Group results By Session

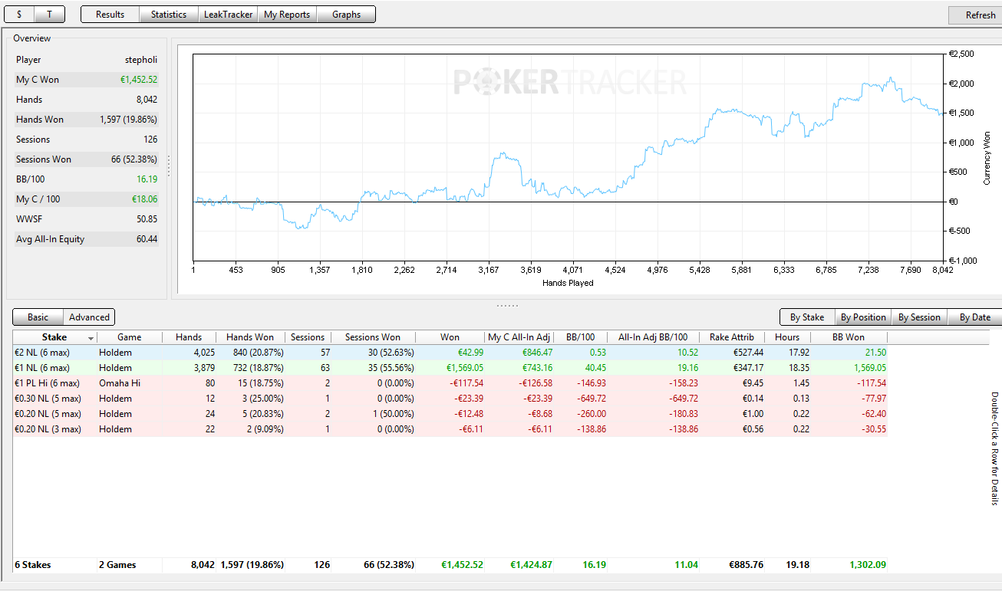point(919,317)
